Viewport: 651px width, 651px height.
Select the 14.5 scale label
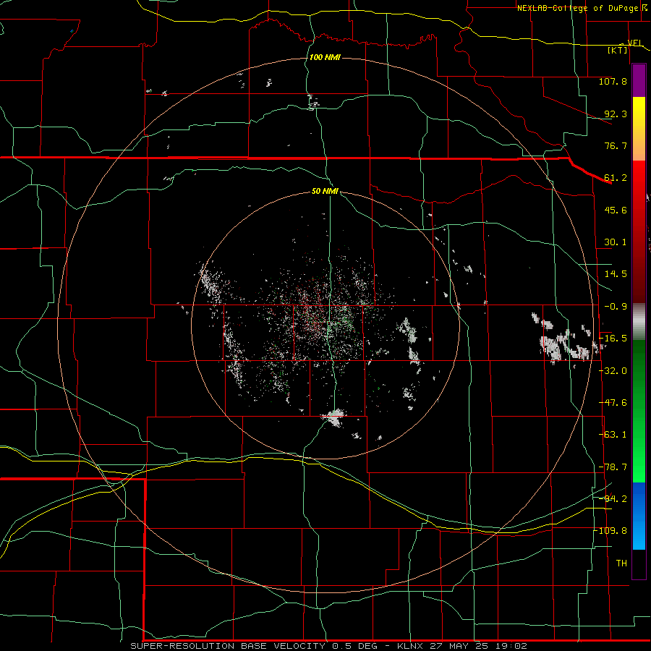[616, 274]
